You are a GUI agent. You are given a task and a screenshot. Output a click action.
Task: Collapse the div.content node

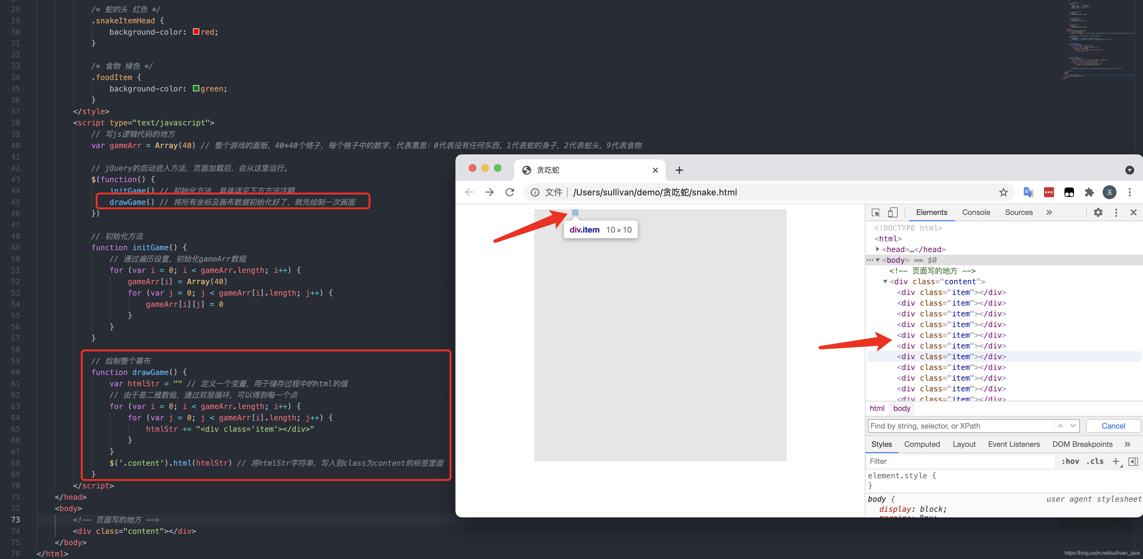click(885, 281)
